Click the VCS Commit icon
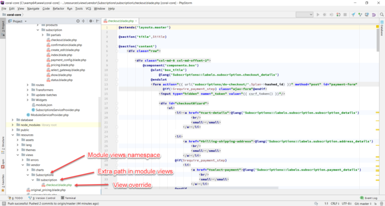The image size is (385, 206). point(360,15)
